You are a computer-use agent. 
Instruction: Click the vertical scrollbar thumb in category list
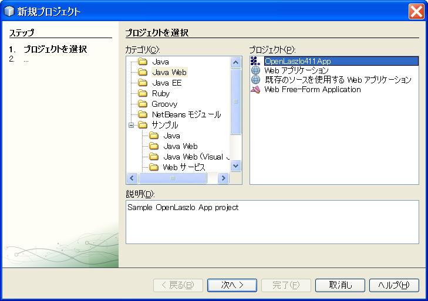(x=236, y=102)
